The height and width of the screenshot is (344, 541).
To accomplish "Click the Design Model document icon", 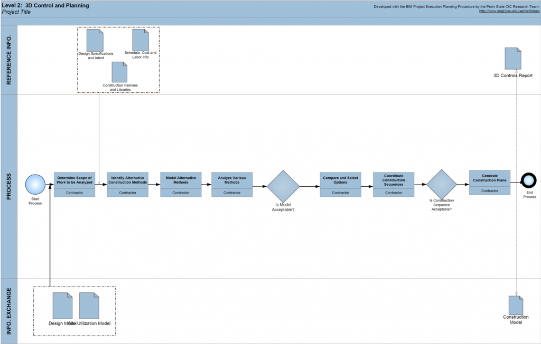I will 62,305.
